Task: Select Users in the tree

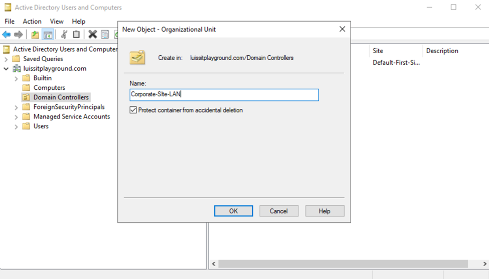Action: click(41, 126)
